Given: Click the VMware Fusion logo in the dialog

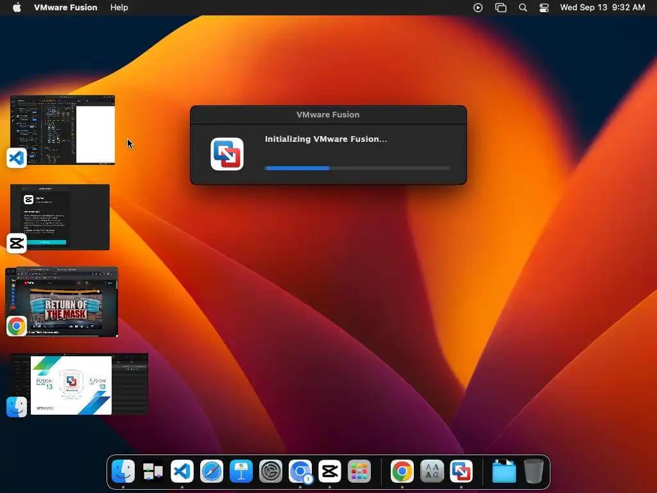Looking at the screenshot, I should [x=226, y=154].
